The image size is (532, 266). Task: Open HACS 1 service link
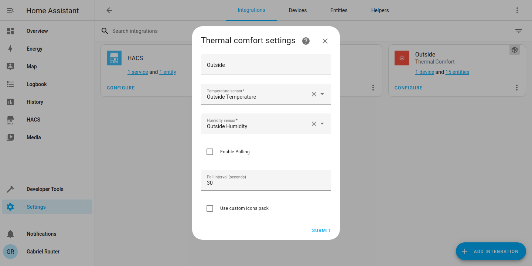tap(138, 72)
